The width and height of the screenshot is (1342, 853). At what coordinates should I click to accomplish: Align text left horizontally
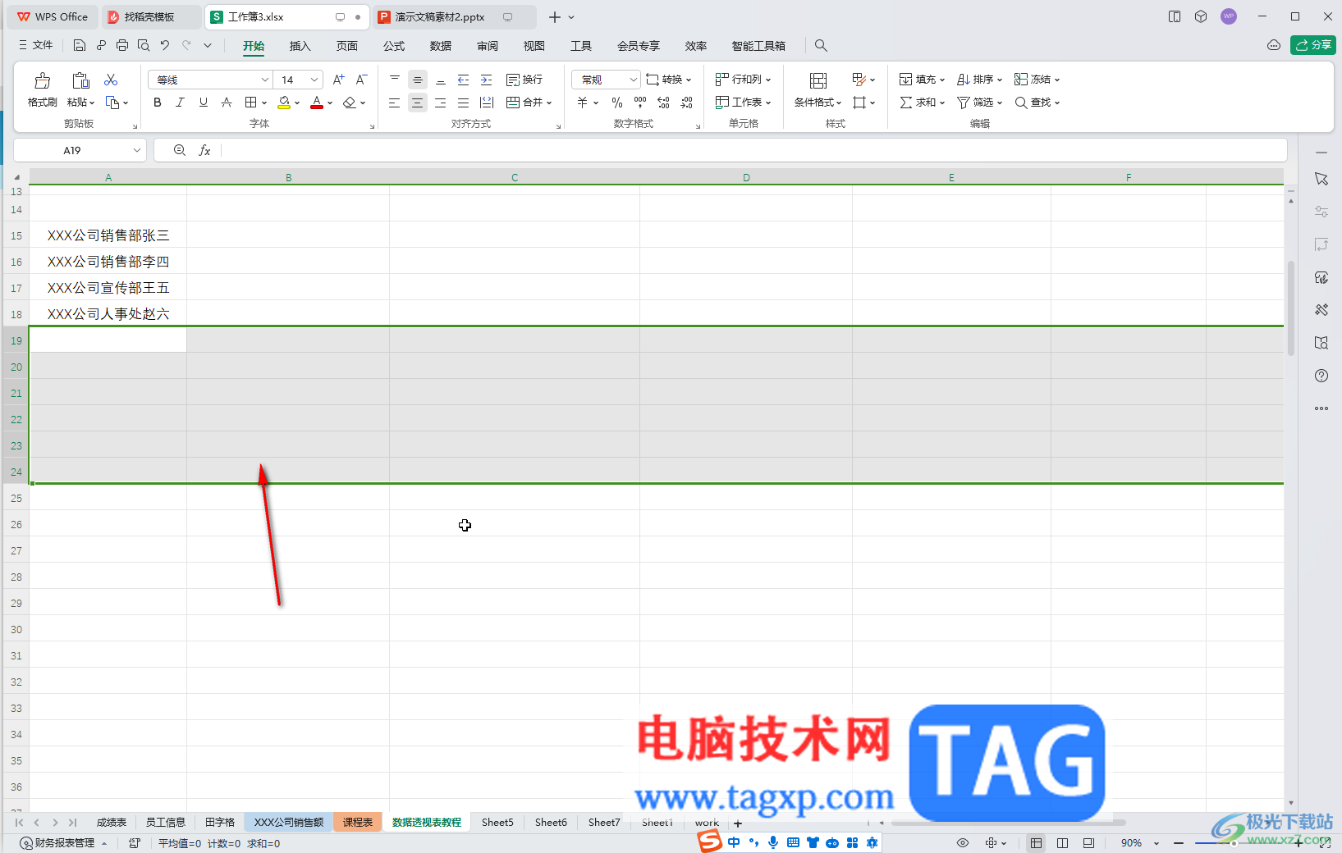point(395,103)
